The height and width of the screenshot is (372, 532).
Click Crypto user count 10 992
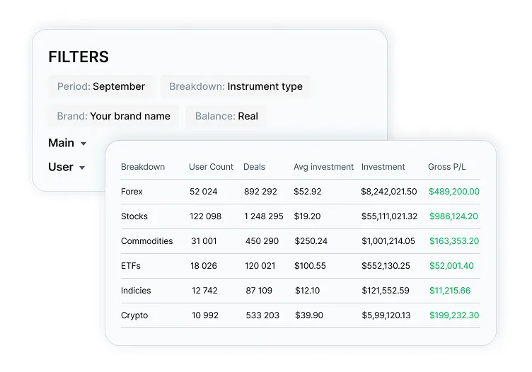point(205,315)
